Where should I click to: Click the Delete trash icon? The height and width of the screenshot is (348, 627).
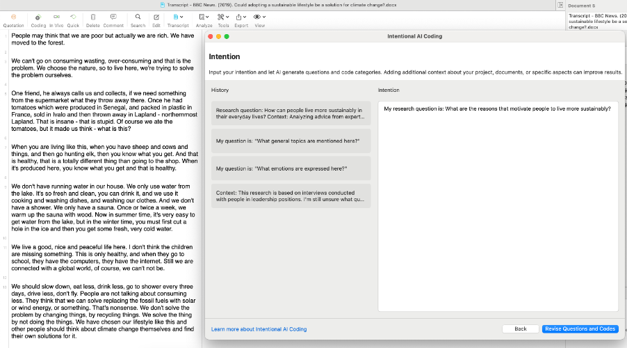(x=93, y=17)
